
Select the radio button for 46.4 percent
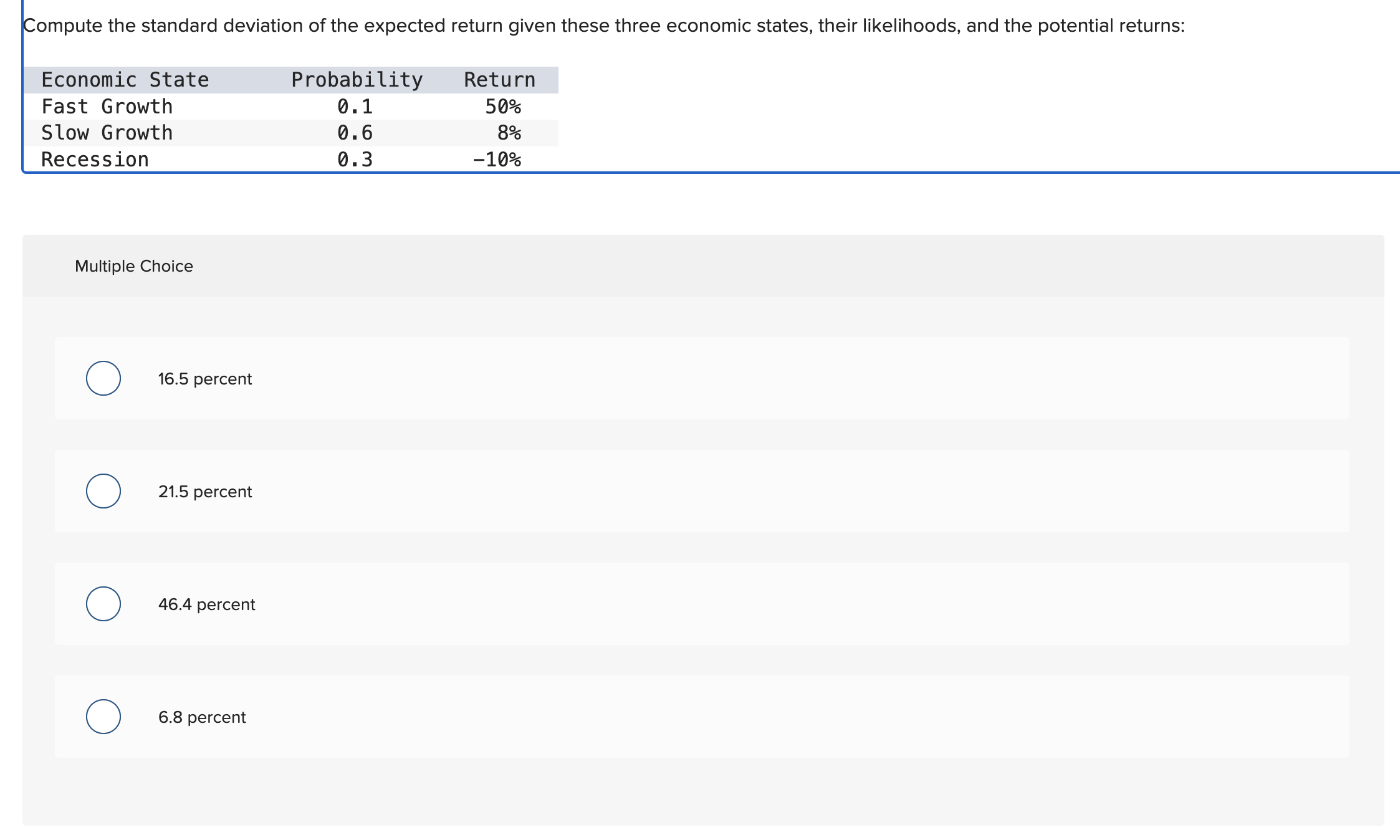pos(103,604)
